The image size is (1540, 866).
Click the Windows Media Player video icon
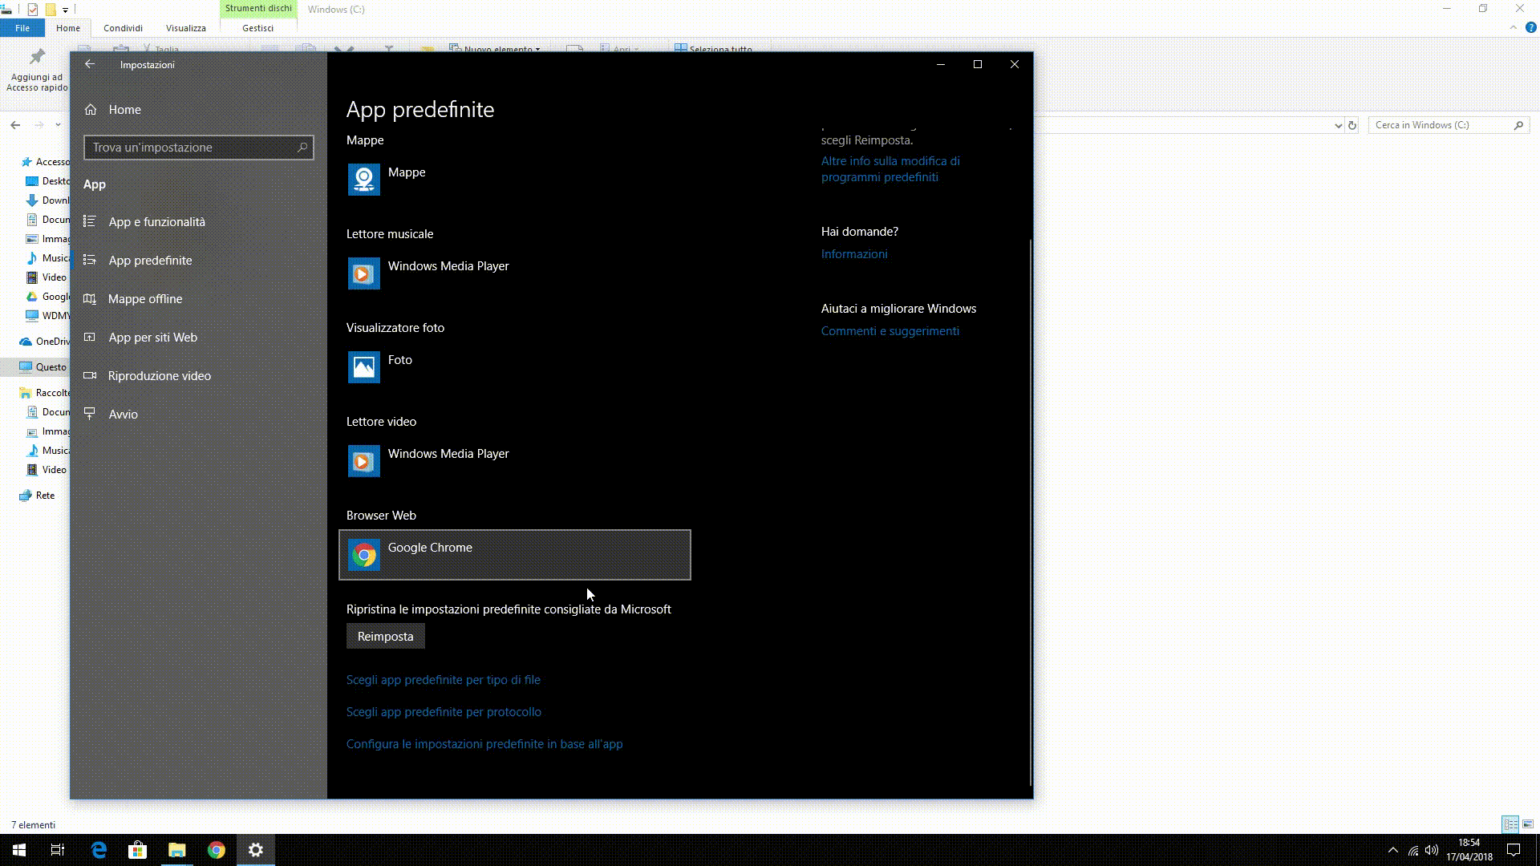tap(363, 461)
